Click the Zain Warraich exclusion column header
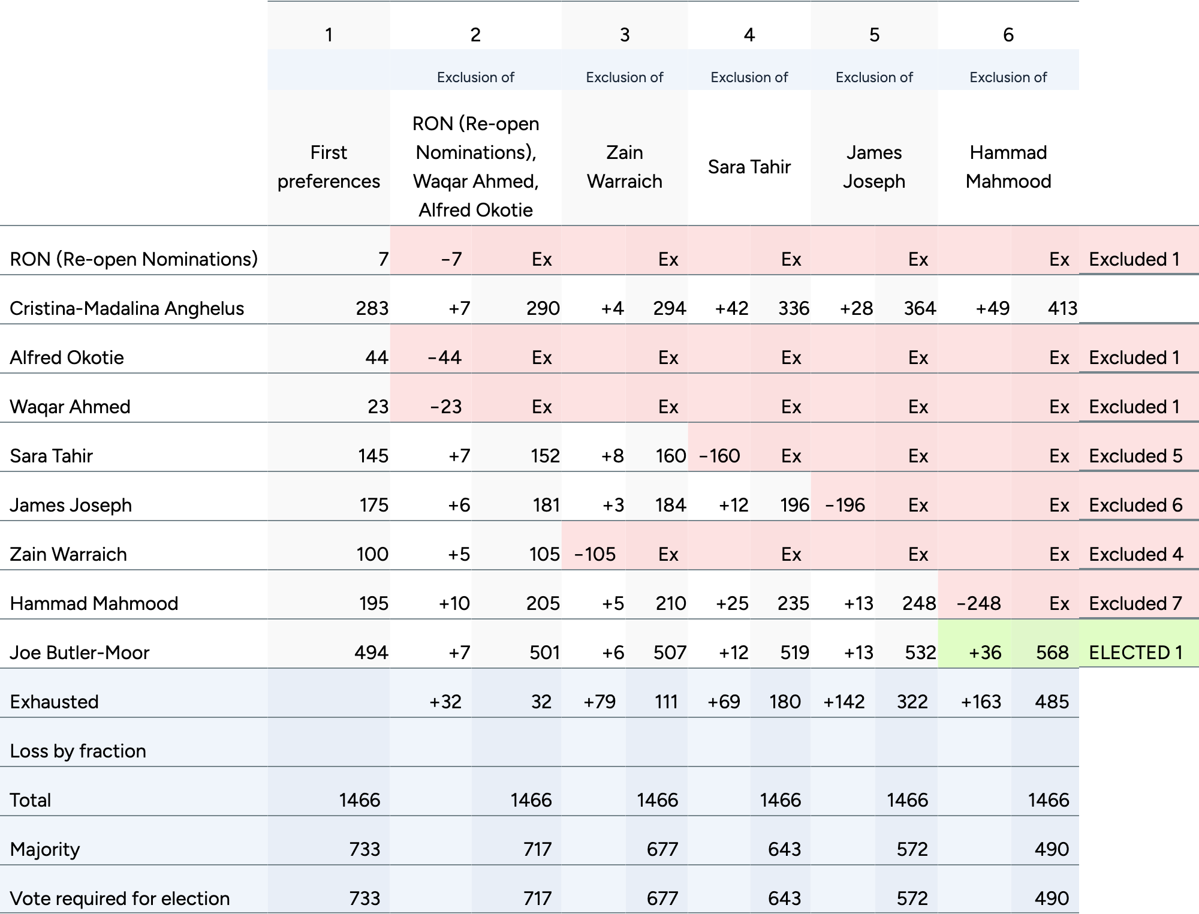The image size is (1199, 914). click(624, 167)
